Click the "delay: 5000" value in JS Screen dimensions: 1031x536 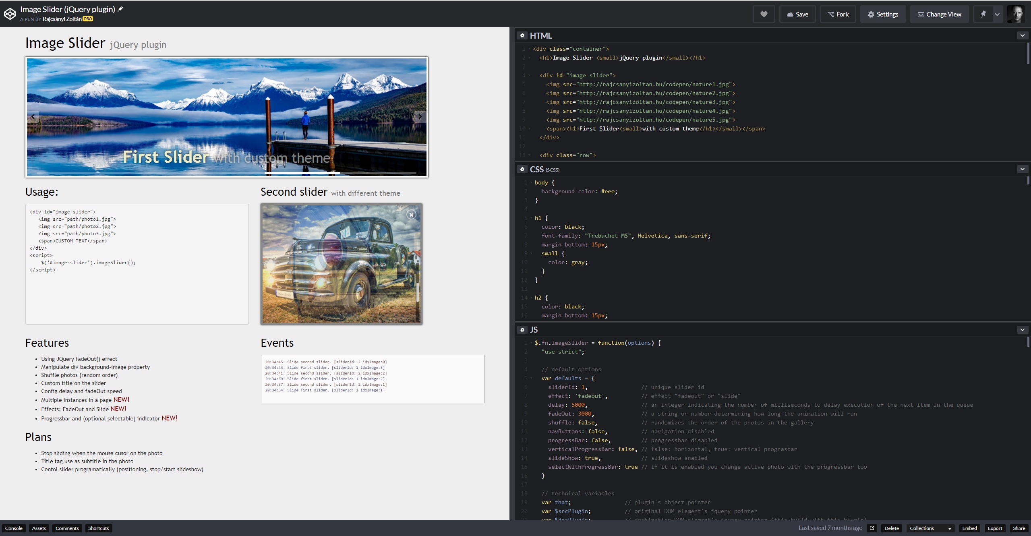[x=567, y=405]
